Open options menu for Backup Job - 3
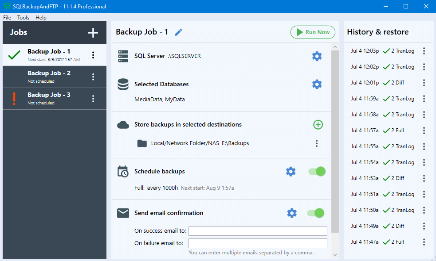436x261 pixels. (x=93, y=98)
